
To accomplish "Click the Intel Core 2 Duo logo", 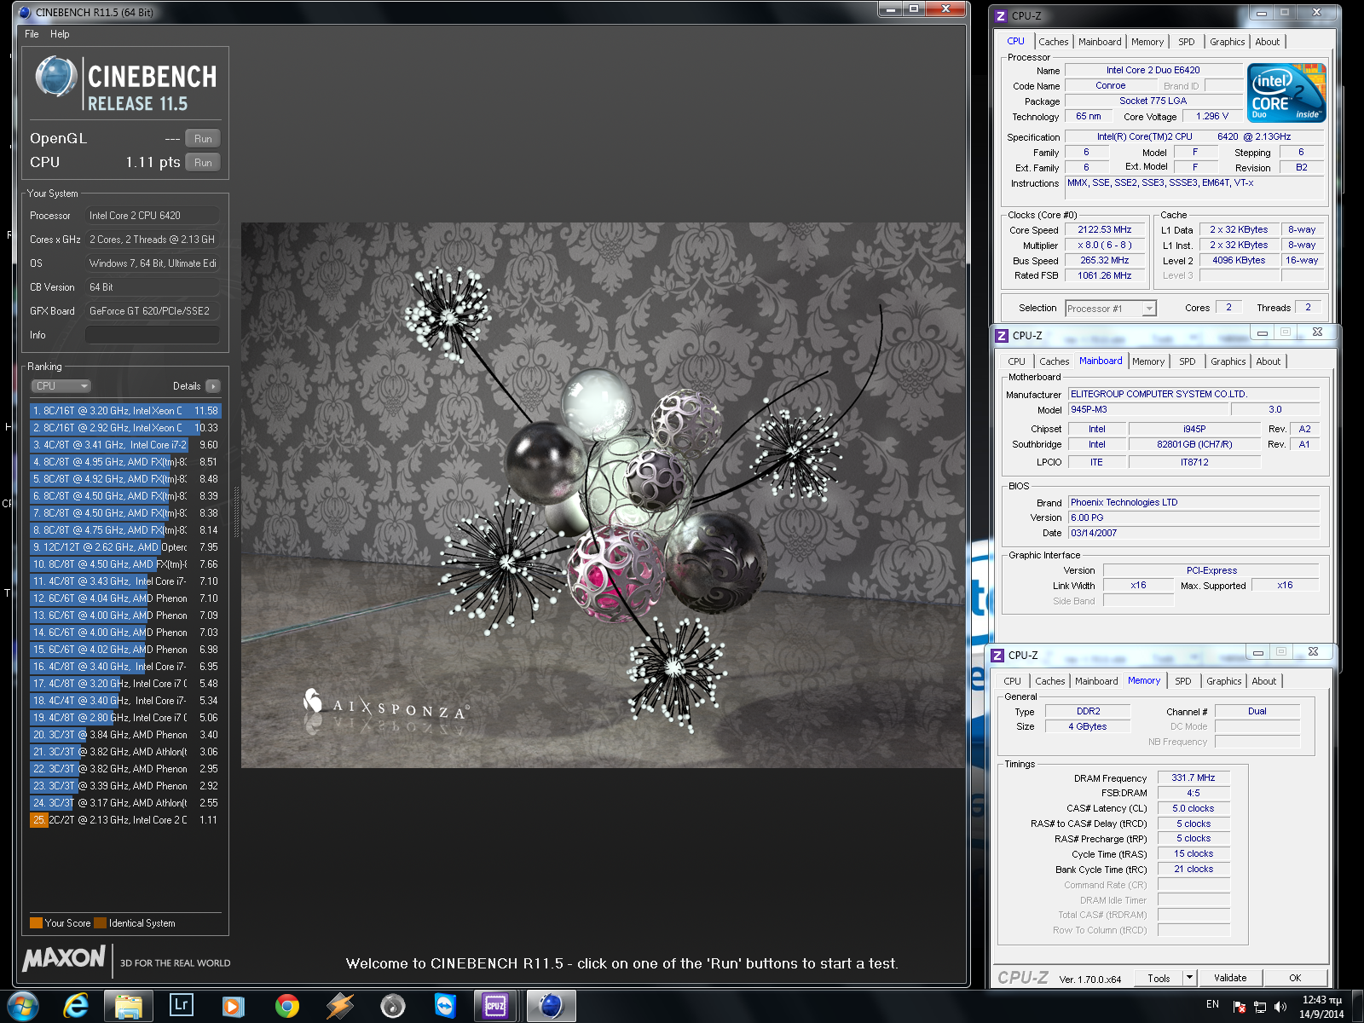I will 1286,93.
